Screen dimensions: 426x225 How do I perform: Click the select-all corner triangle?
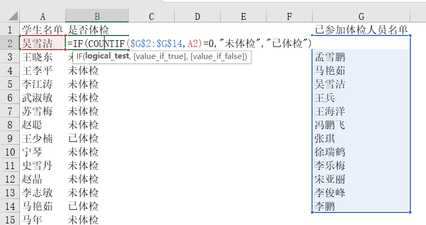[x=13, y=16]
